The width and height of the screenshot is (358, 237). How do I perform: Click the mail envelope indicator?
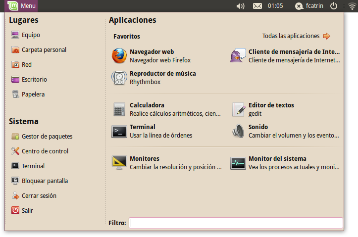257,6
